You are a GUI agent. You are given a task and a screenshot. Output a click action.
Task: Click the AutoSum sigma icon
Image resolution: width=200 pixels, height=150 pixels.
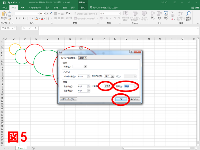coord(172,12)
